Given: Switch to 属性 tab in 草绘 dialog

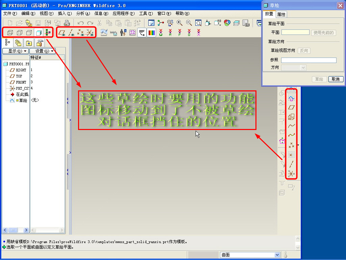Looking at the screenshot, I should [x=281, y=14].
